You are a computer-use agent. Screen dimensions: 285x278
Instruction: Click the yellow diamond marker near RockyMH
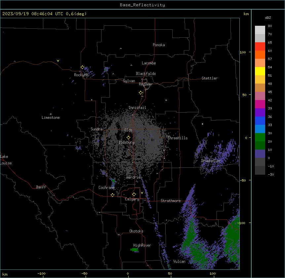tap(83, 67)
